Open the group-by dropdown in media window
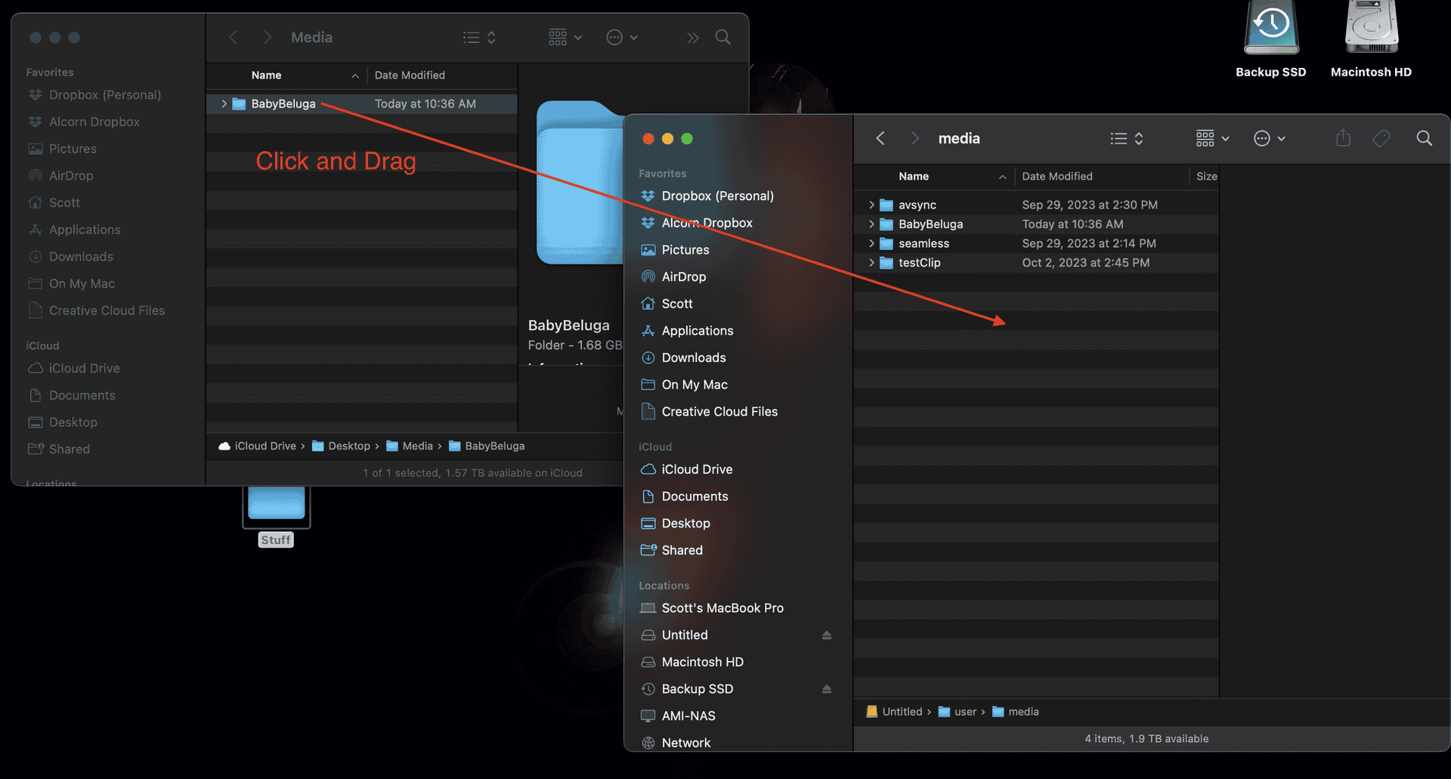The image size is (1451, 779). click(x=1212, y=138)
